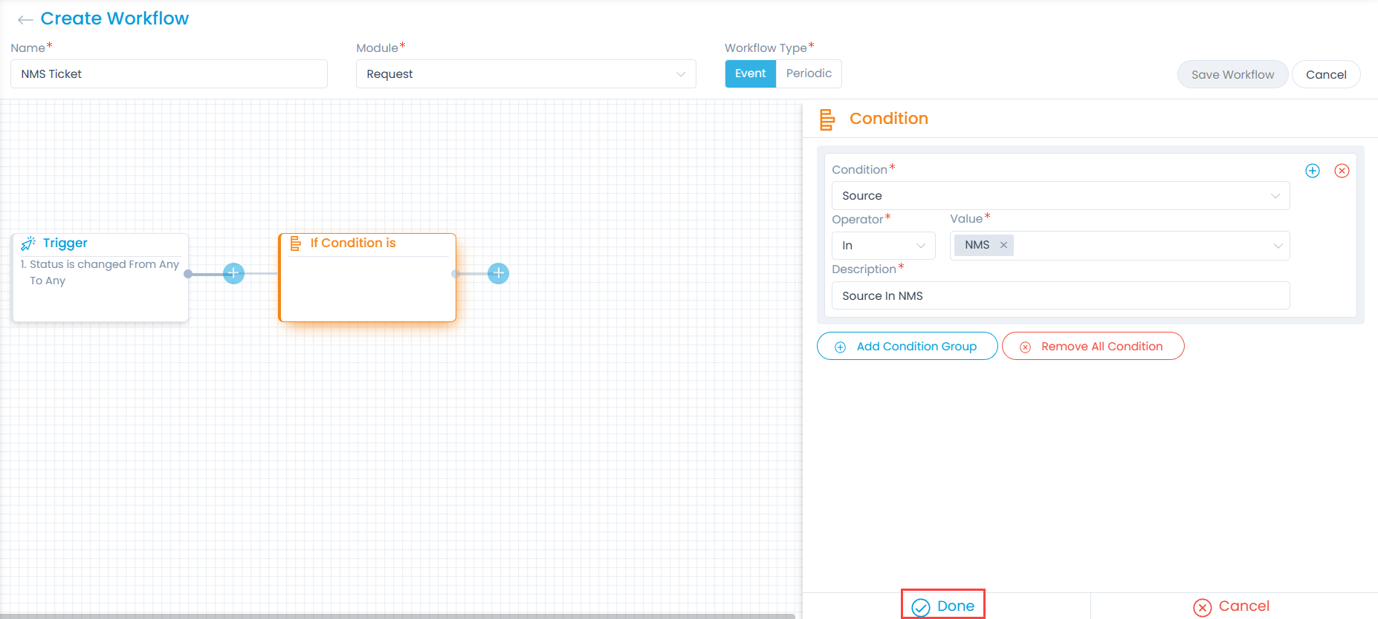Open the Module dropdown showing Request
1378x619 pixels.
coord(525,74)
